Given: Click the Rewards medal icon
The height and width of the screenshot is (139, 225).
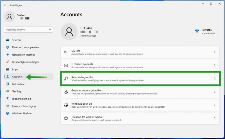Looking at the screenshot, I should click(x=197, y=31).
